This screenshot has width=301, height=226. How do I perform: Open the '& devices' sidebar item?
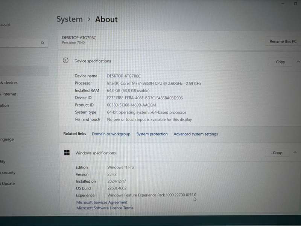point(9,82)
